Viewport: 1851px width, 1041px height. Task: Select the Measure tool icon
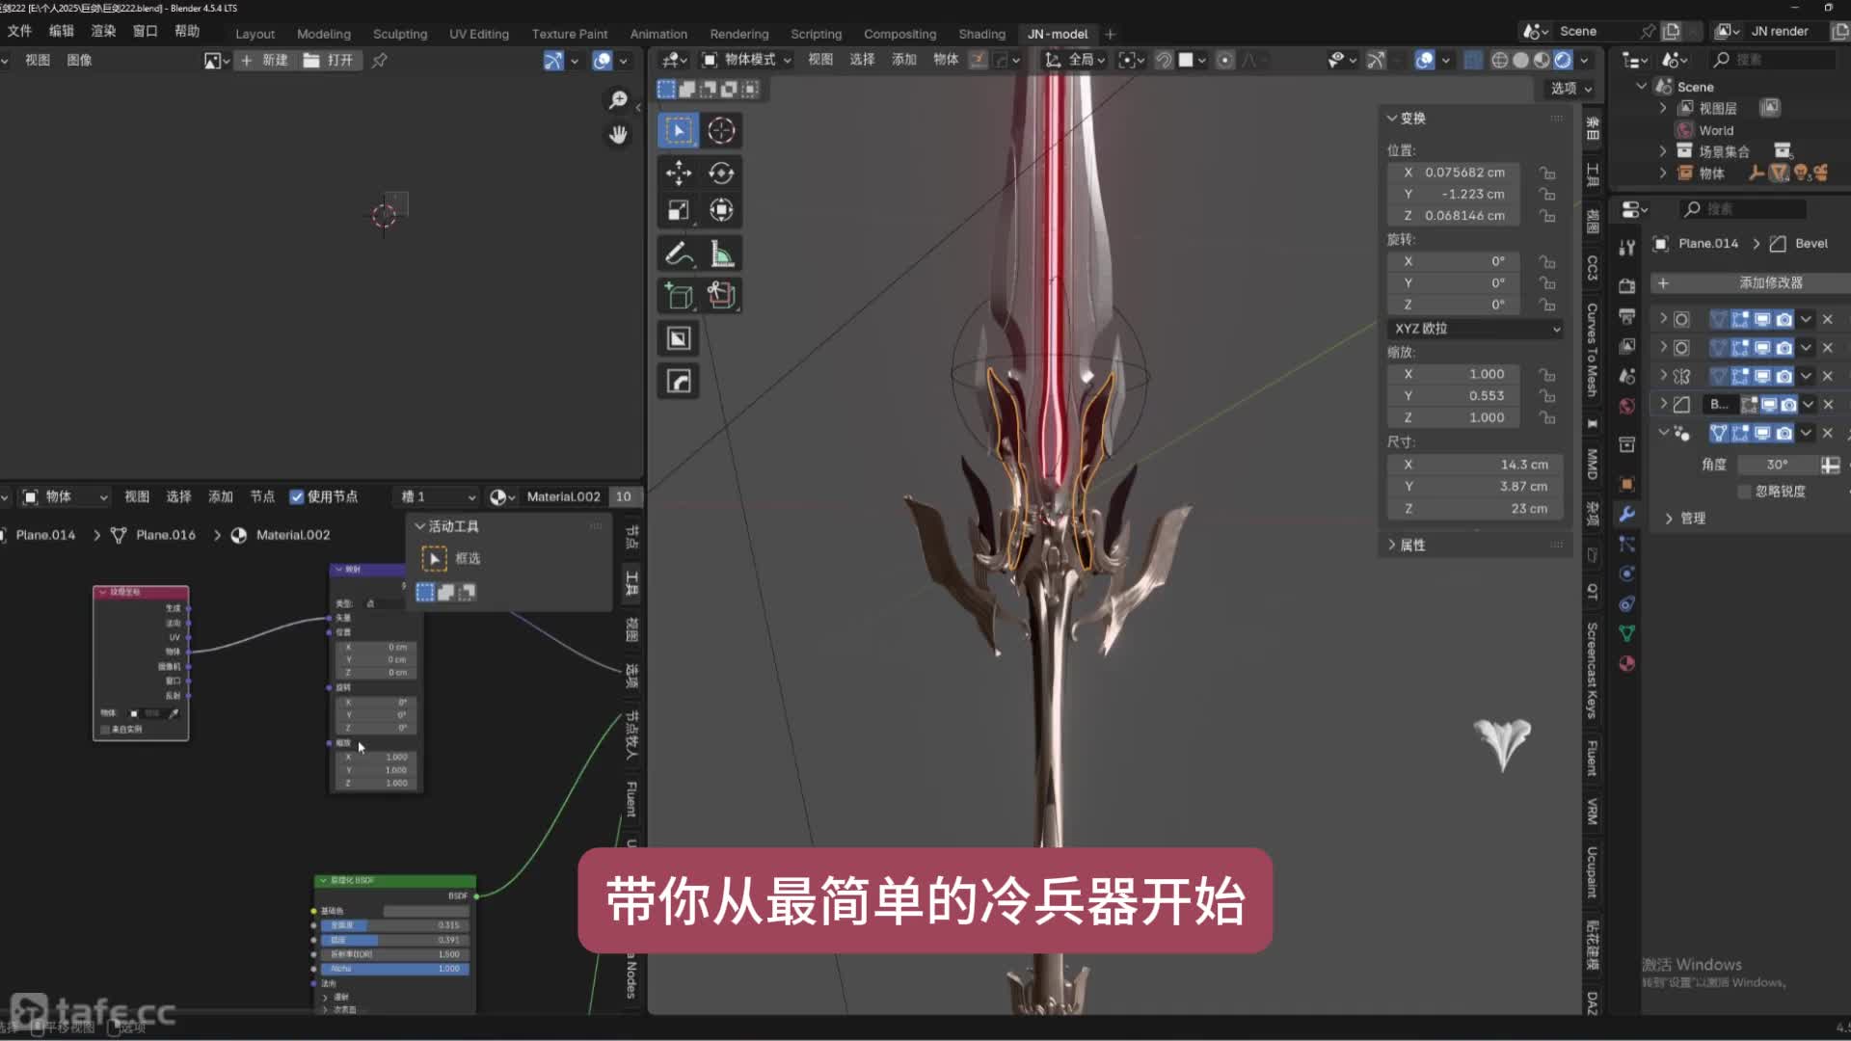(721, 254)
